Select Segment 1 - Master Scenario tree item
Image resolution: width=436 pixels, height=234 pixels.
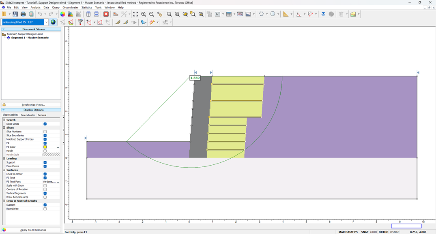pos(30,38)
